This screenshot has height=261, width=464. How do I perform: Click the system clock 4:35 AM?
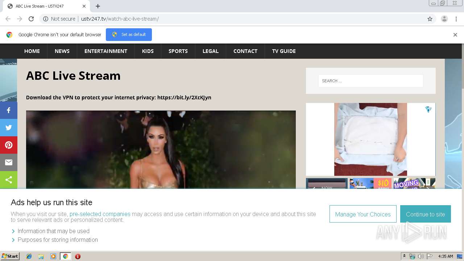coord(446,256)
